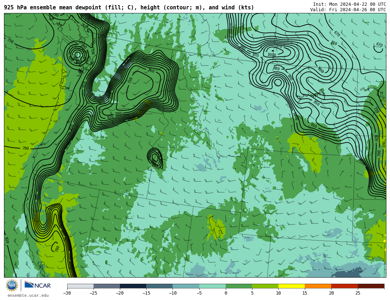Viewport: 390px width, 300px height.
Task: Click the NCAR logo
Action: (x=38, y=285)
